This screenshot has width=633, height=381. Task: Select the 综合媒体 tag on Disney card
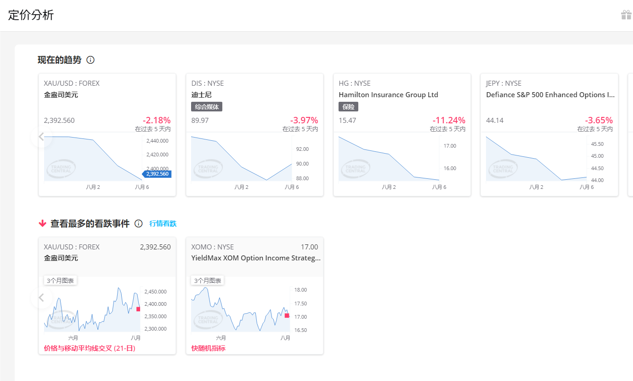(x=207, y=107)
